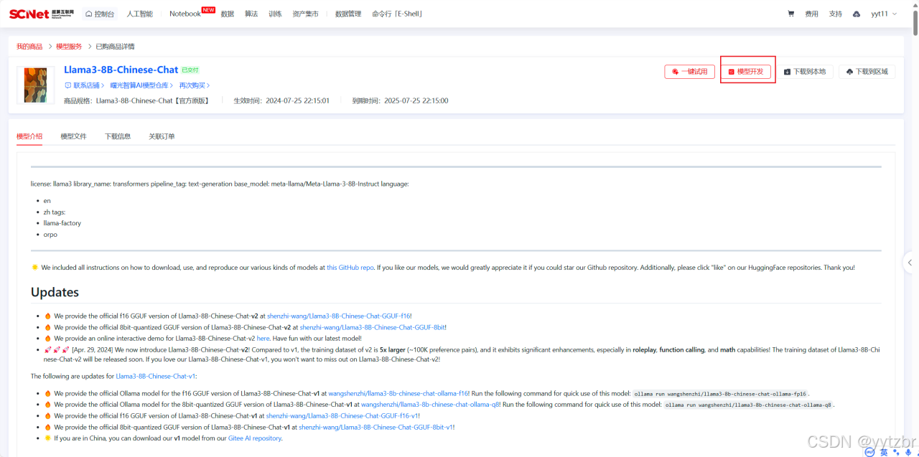Expand the right side collapsed panel arrow
919x457 pixels.
tap(910, 262)
